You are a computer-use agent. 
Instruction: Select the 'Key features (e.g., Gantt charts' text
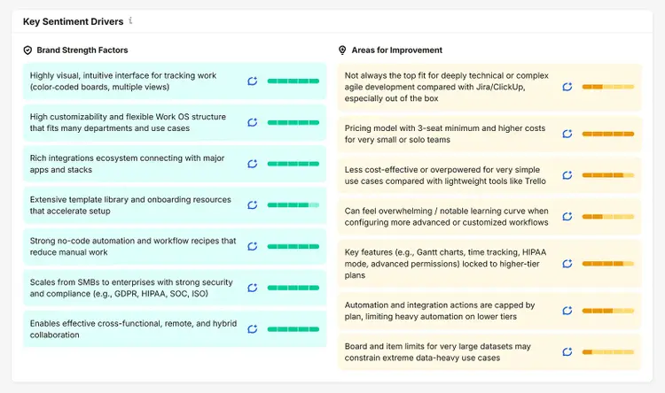pos(404,252)
